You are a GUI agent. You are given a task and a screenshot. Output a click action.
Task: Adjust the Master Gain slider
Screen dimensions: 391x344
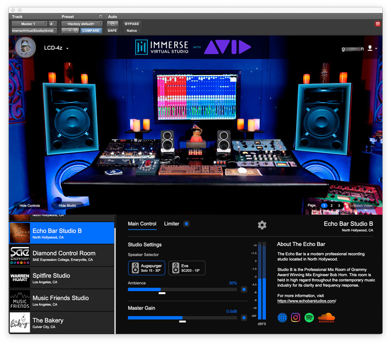click(182, 318)
